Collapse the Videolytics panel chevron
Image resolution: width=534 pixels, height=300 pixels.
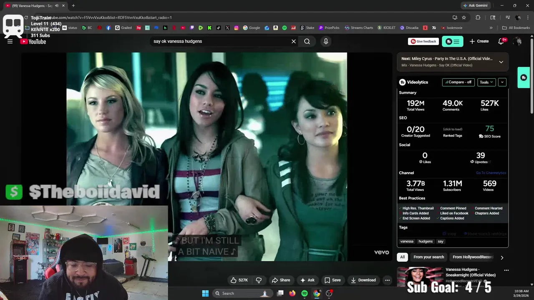pos(502,82)
